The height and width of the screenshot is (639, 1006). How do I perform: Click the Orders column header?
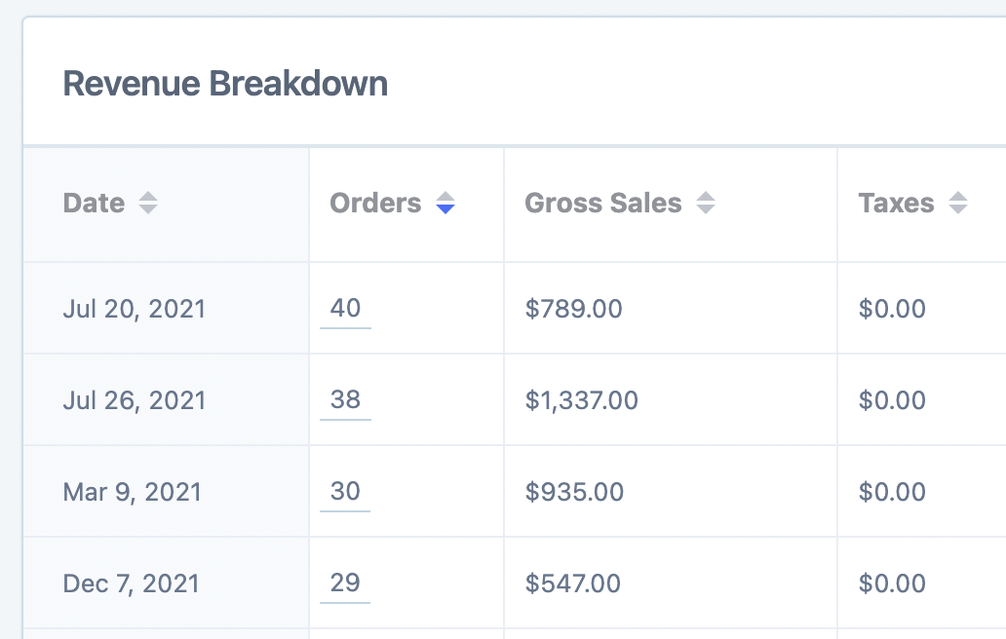(x=375, y=203)
